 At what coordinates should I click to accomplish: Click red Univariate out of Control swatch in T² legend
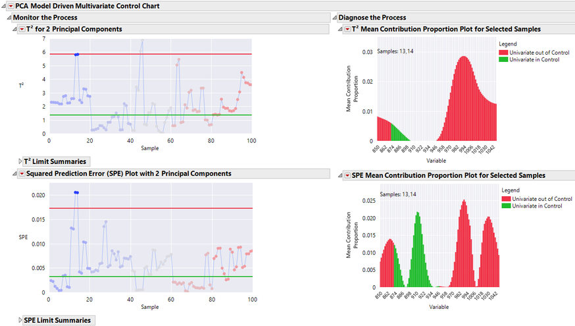click(503, 53)
